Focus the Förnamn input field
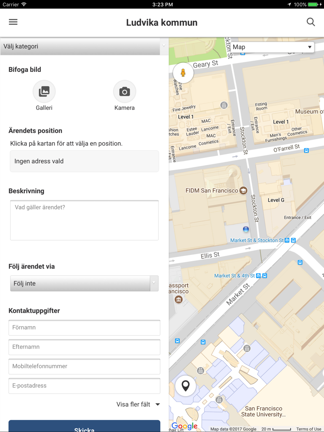The width and height of the screenshot is (324, 432). [84, 328]
